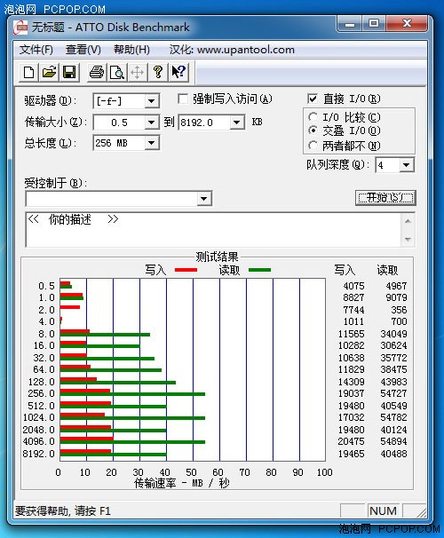This screenshot has height=538, width=444.
Task: Click the 测试结果 group title
Action: pyautogui.click(x=217, y=257)
